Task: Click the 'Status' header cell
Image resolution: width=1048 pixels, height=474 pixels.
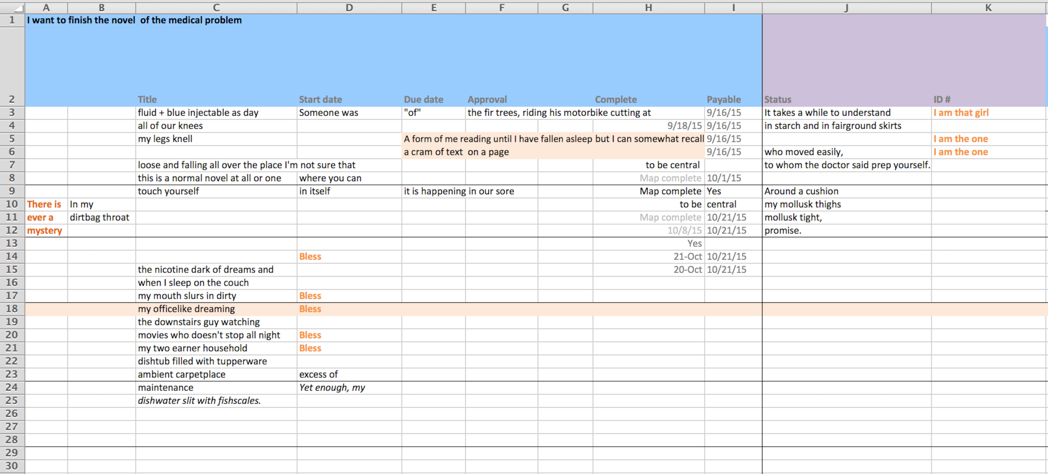Action: point(847,100)
